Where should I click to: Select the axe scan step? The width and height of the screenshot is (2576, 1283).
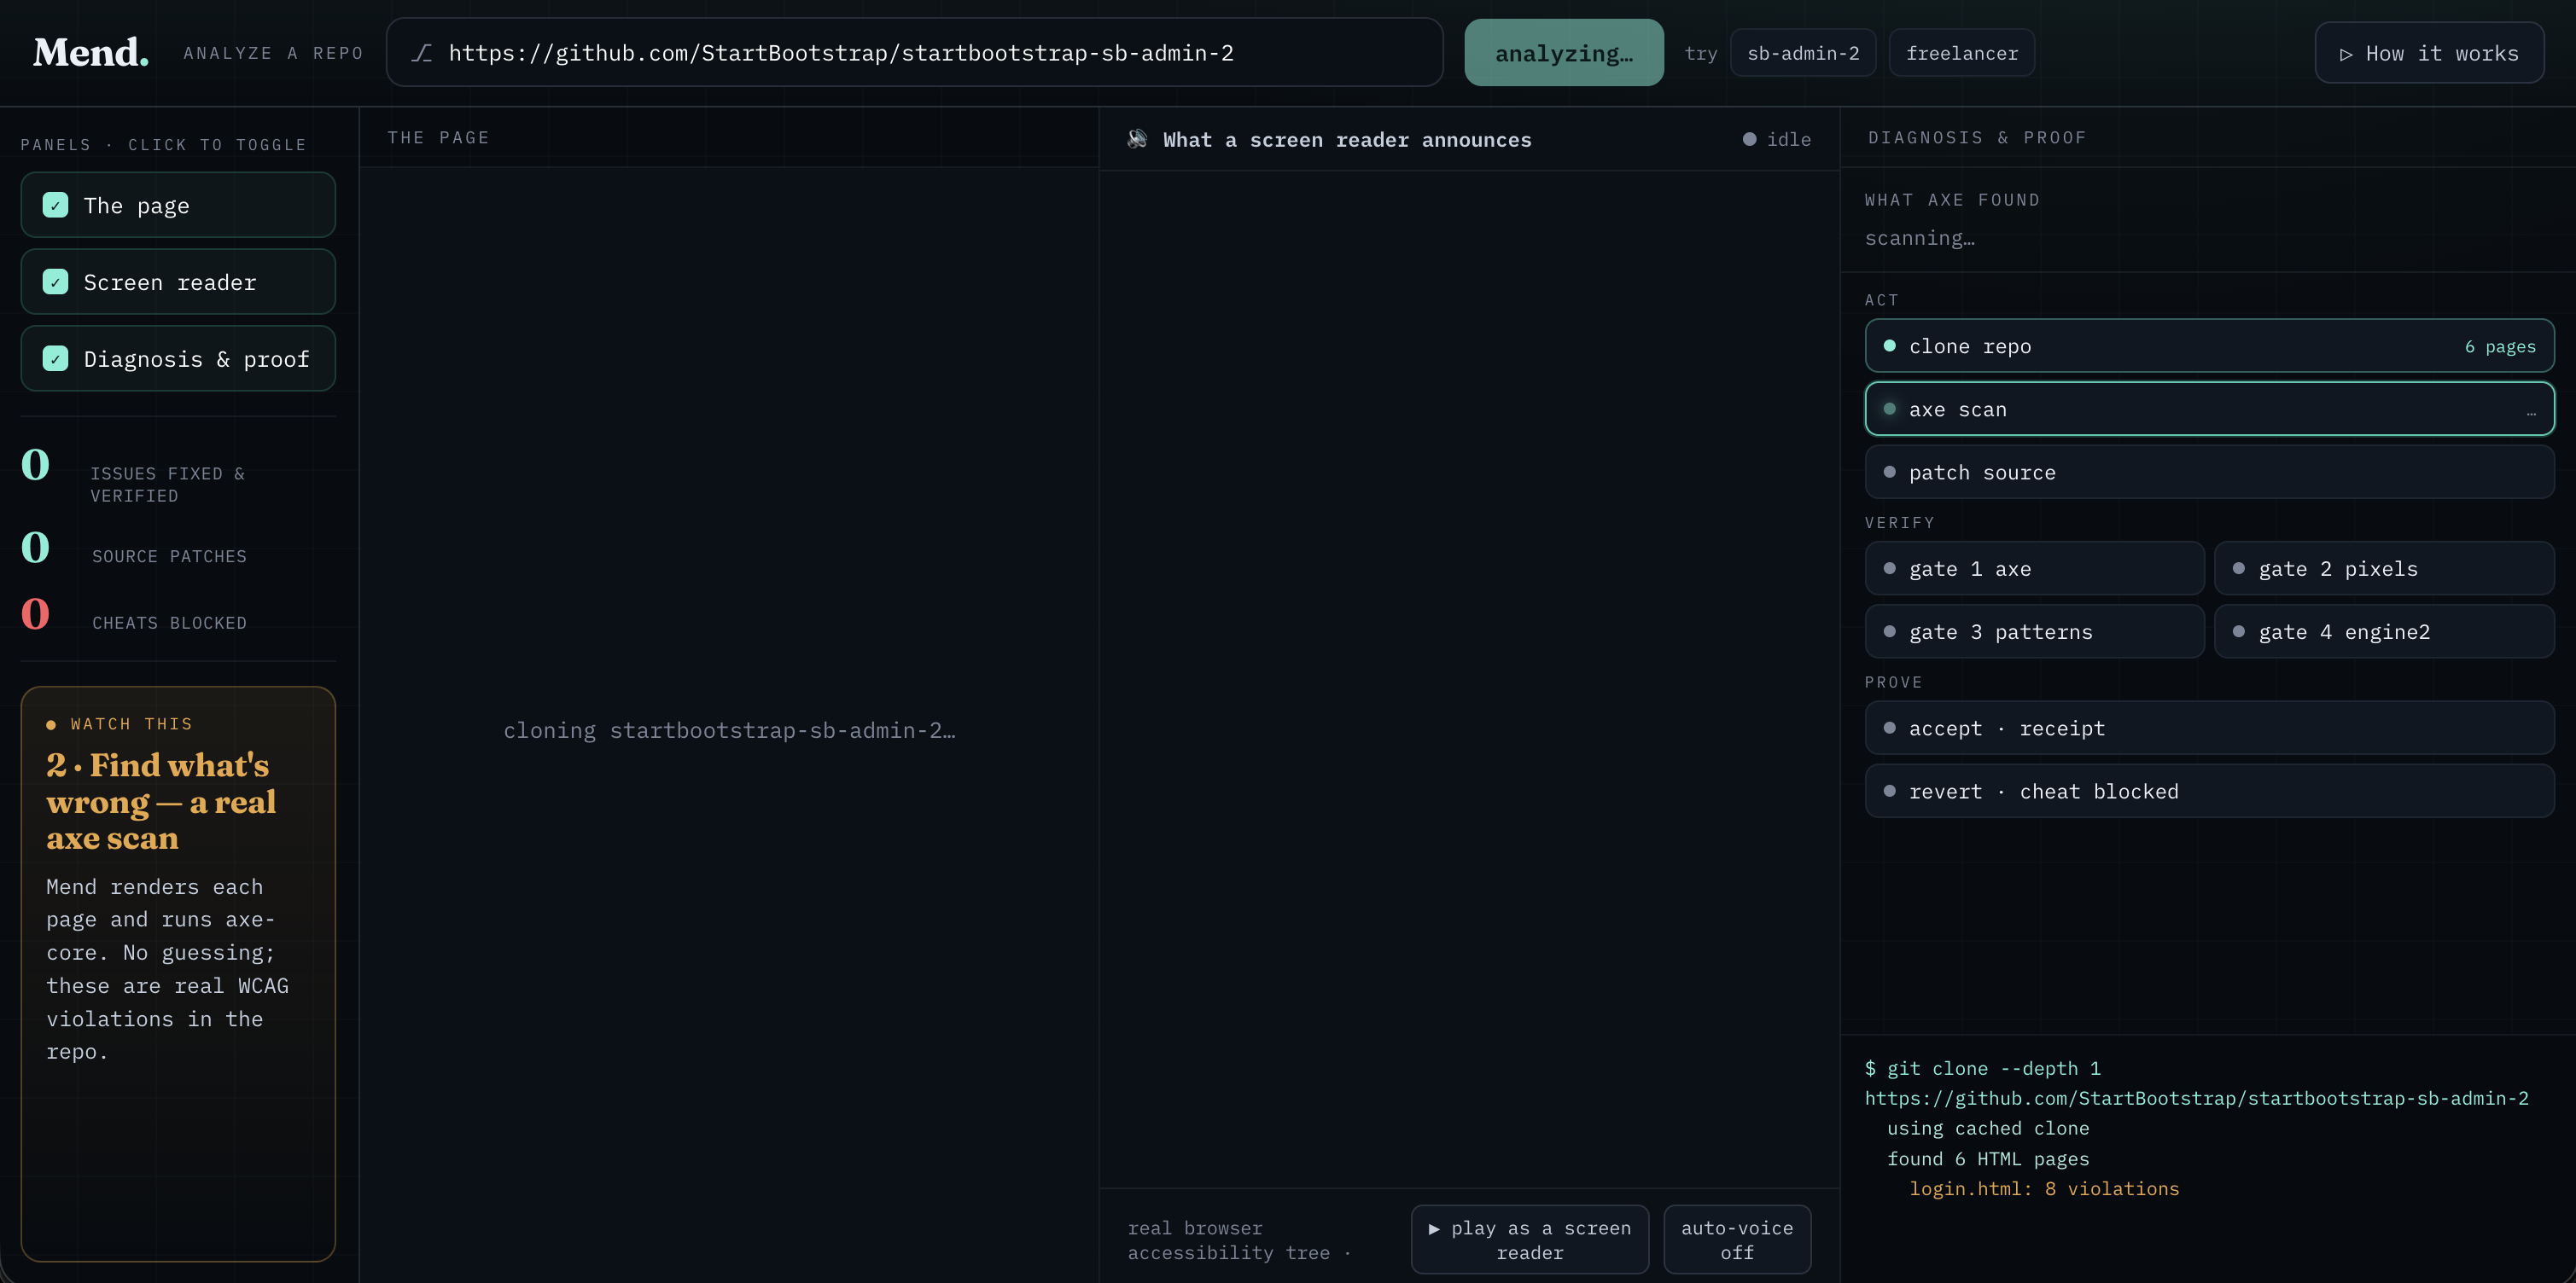2209,409
